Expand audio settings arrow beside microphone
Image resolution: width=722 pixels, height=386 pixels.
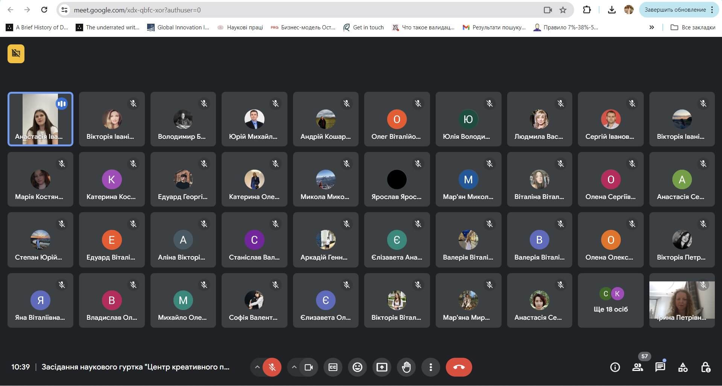click(x=257, y=367)
